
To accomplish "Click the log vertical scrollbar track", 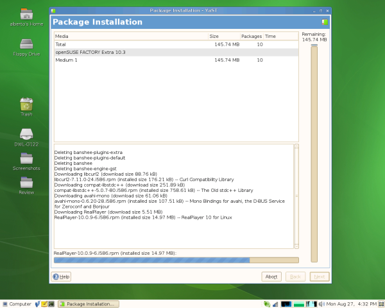I will pos(296,196).
